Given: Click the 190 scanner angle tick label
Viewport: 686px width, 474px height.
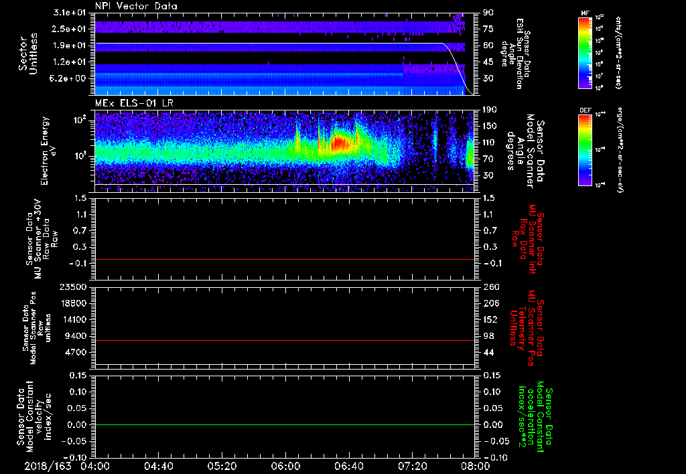Looking at the screenshot, I should click(x=490, y=110).
